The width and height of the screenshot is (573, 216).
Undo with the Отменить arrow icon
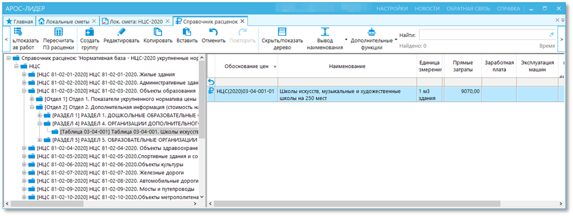point(213,32)
